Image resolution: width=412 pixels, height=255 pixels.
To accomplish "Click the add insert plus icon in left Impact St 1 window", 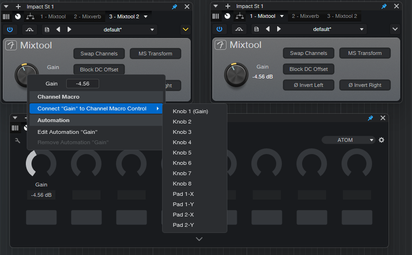I will 18,7.
